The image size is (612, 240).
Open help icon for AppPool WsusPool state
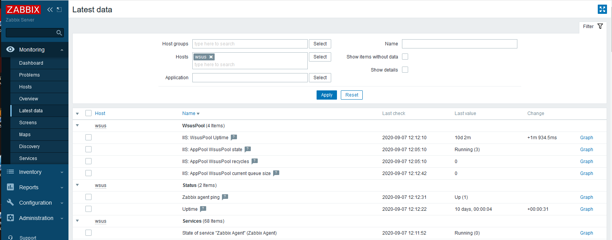click(248, 149)
